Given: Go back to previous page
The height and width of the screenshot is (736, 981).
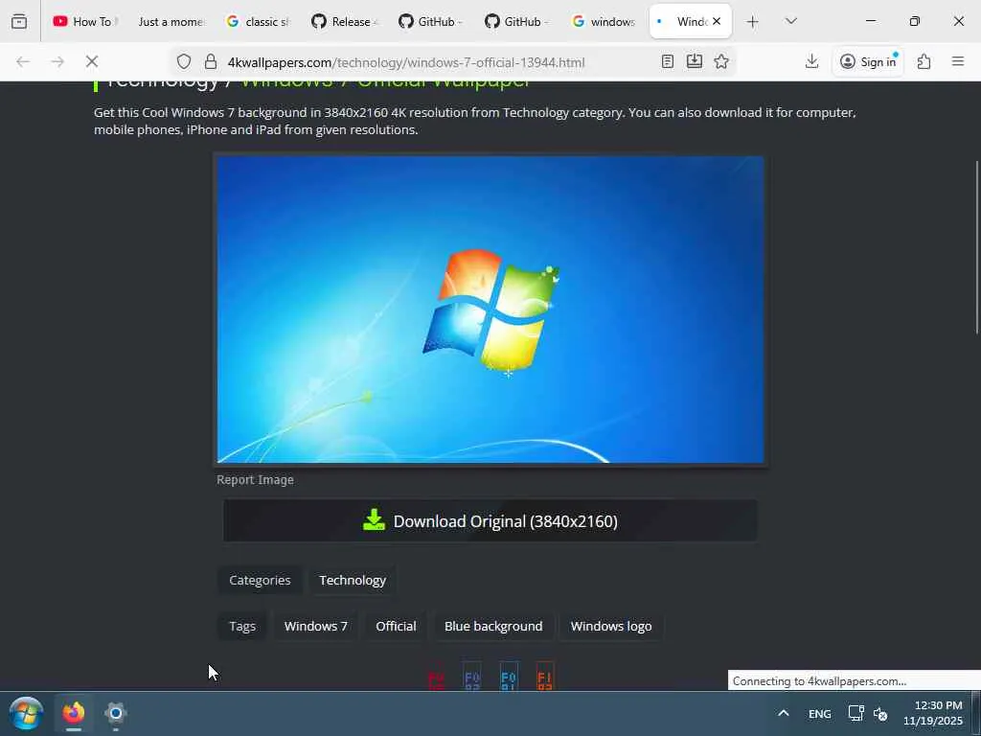Looking at the screenshot, I should coord(23,61).
